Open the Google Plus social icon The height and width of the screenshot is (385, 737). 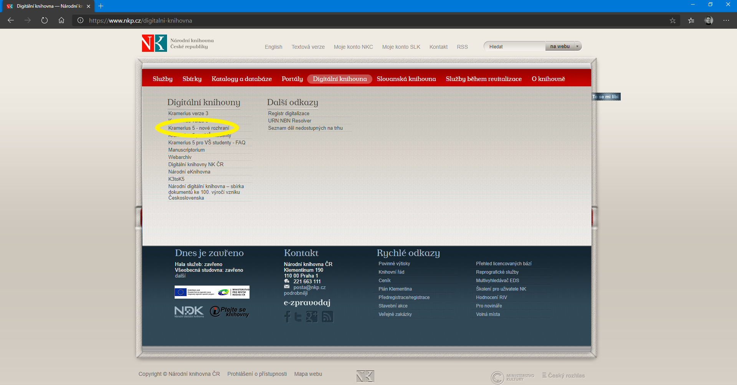(x=312, y=317)
